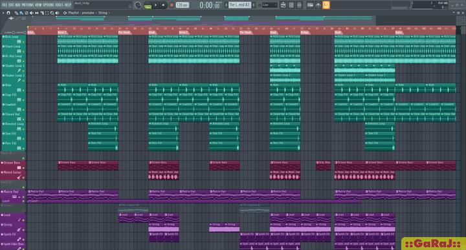This screenshot has width=466, height=250.
Task: Open the Line snap dropdown in the top toolbar
Action: 269,5
